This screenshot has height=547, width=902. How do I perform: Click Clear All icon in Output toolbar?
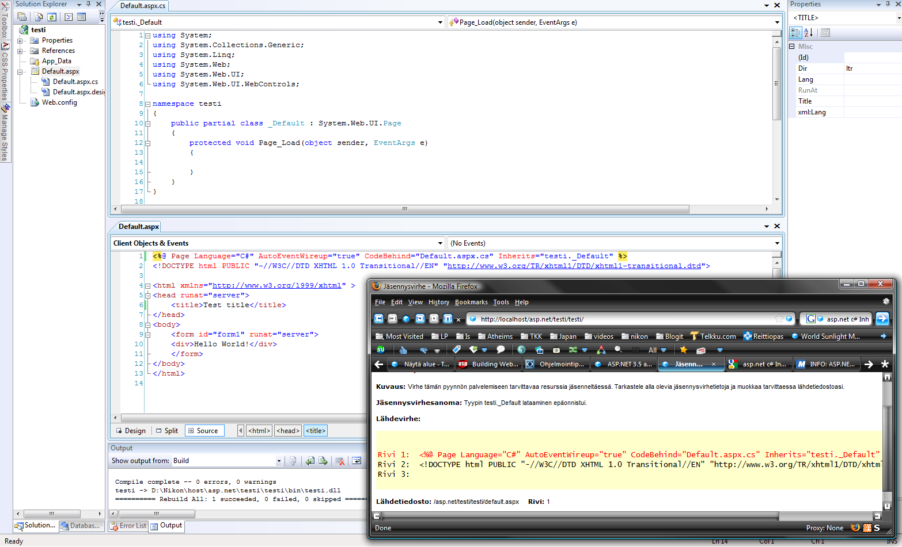tap(340, 461)
